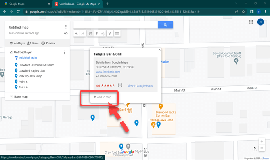The width and height of the screenshot is (270, 160).
Task: Bookmark this page with the star
Action: click(x=243, y=12)
